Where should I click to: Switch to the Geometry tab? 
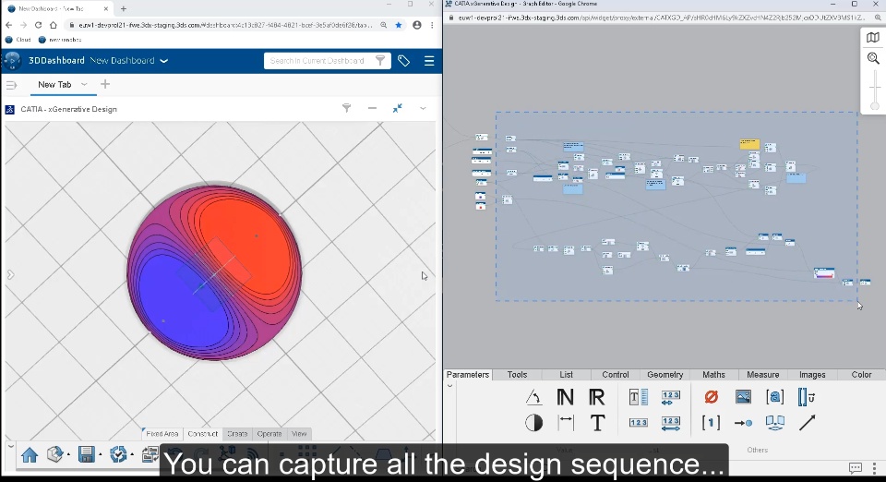[665, 375]
